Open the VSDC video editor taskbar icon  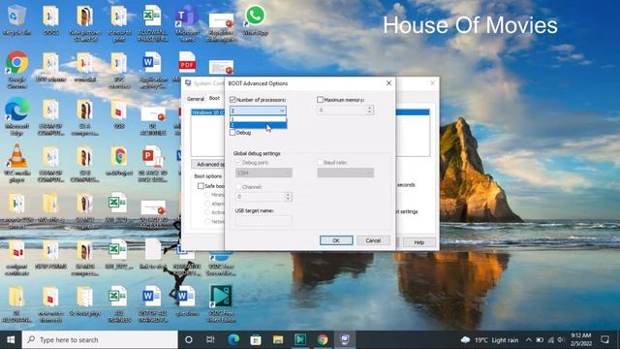point(300,339)
